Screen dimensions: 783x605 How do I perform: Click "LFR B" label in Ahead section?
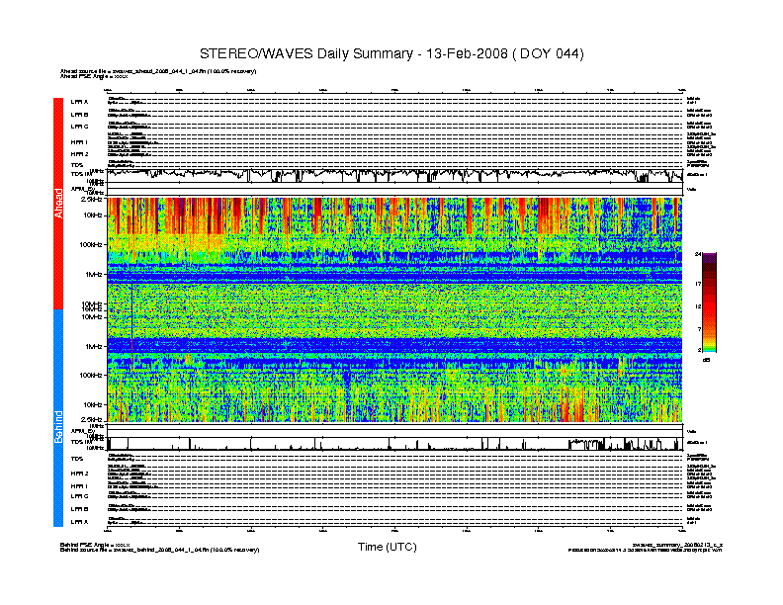tap(79, 115)
